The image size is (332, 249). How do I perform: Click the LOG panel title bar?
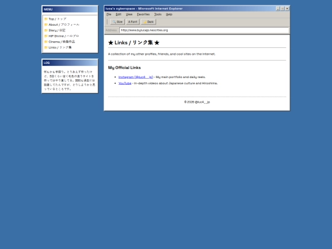(x=70, y=63)
